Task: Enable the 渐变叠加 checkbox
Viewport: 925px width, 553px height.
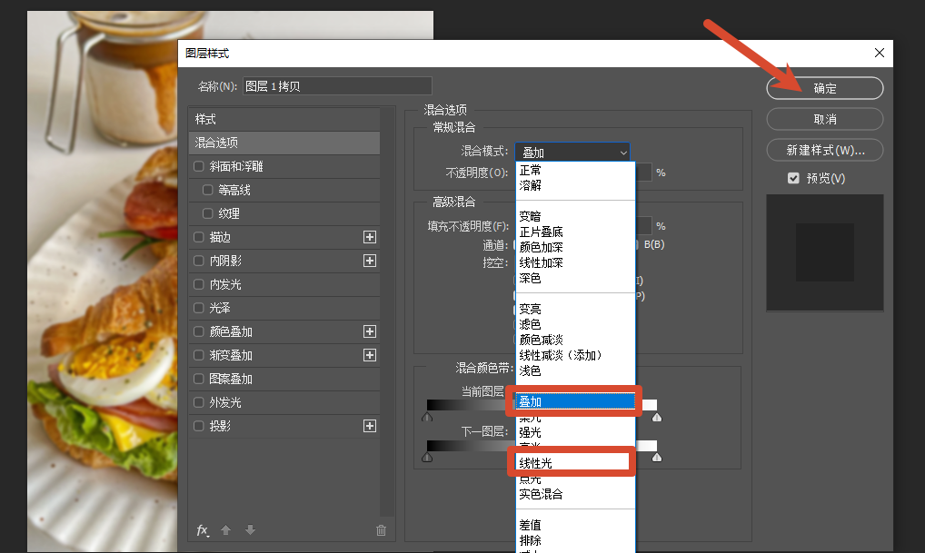Action: [199, 355]
